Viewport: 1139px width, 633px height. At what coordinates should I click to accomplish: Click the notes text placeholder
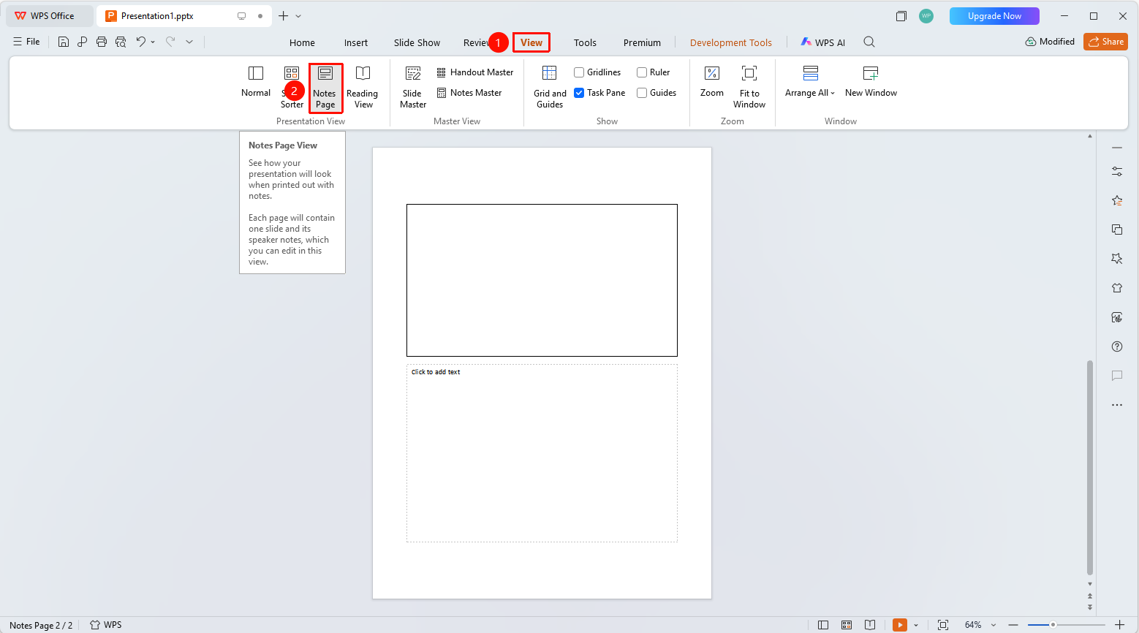(542, 453)
